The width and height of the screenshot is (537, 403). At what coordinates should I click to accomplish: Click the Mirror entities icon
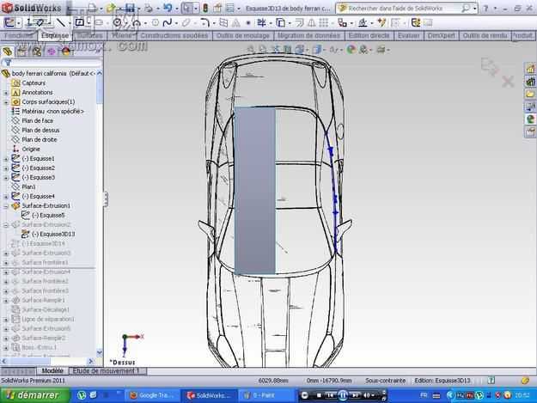312,23
